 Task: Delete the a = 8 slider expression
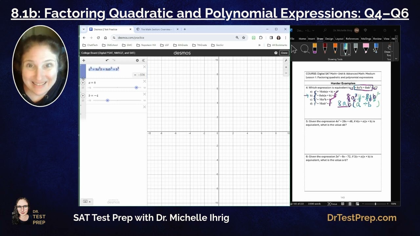point(144,81)
